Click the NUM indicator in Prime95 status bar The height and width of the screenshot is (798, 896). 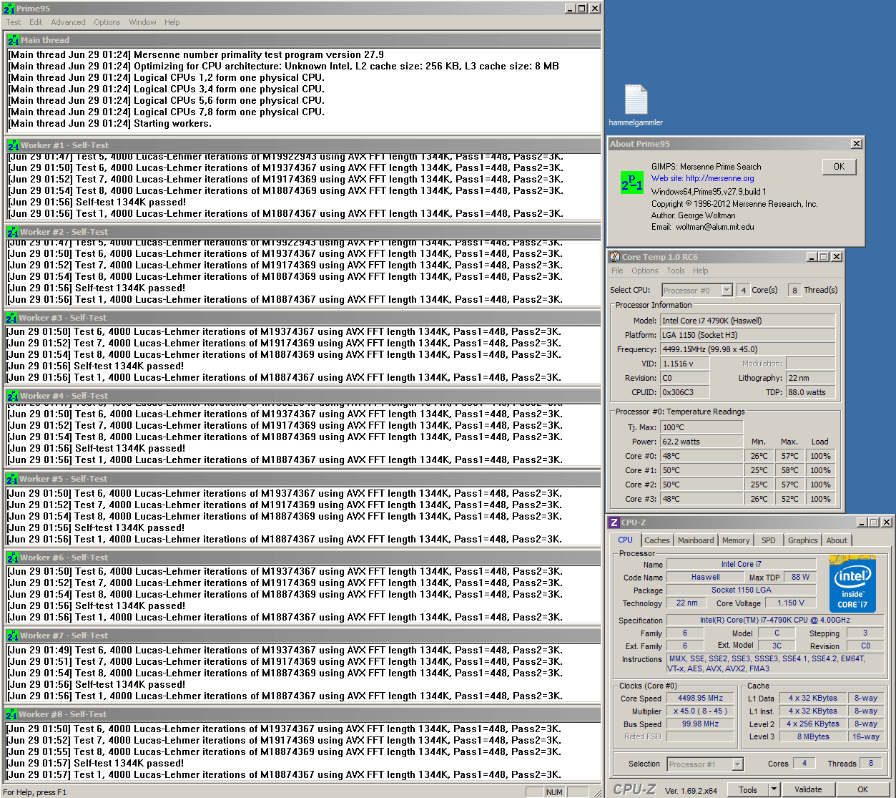554,792
